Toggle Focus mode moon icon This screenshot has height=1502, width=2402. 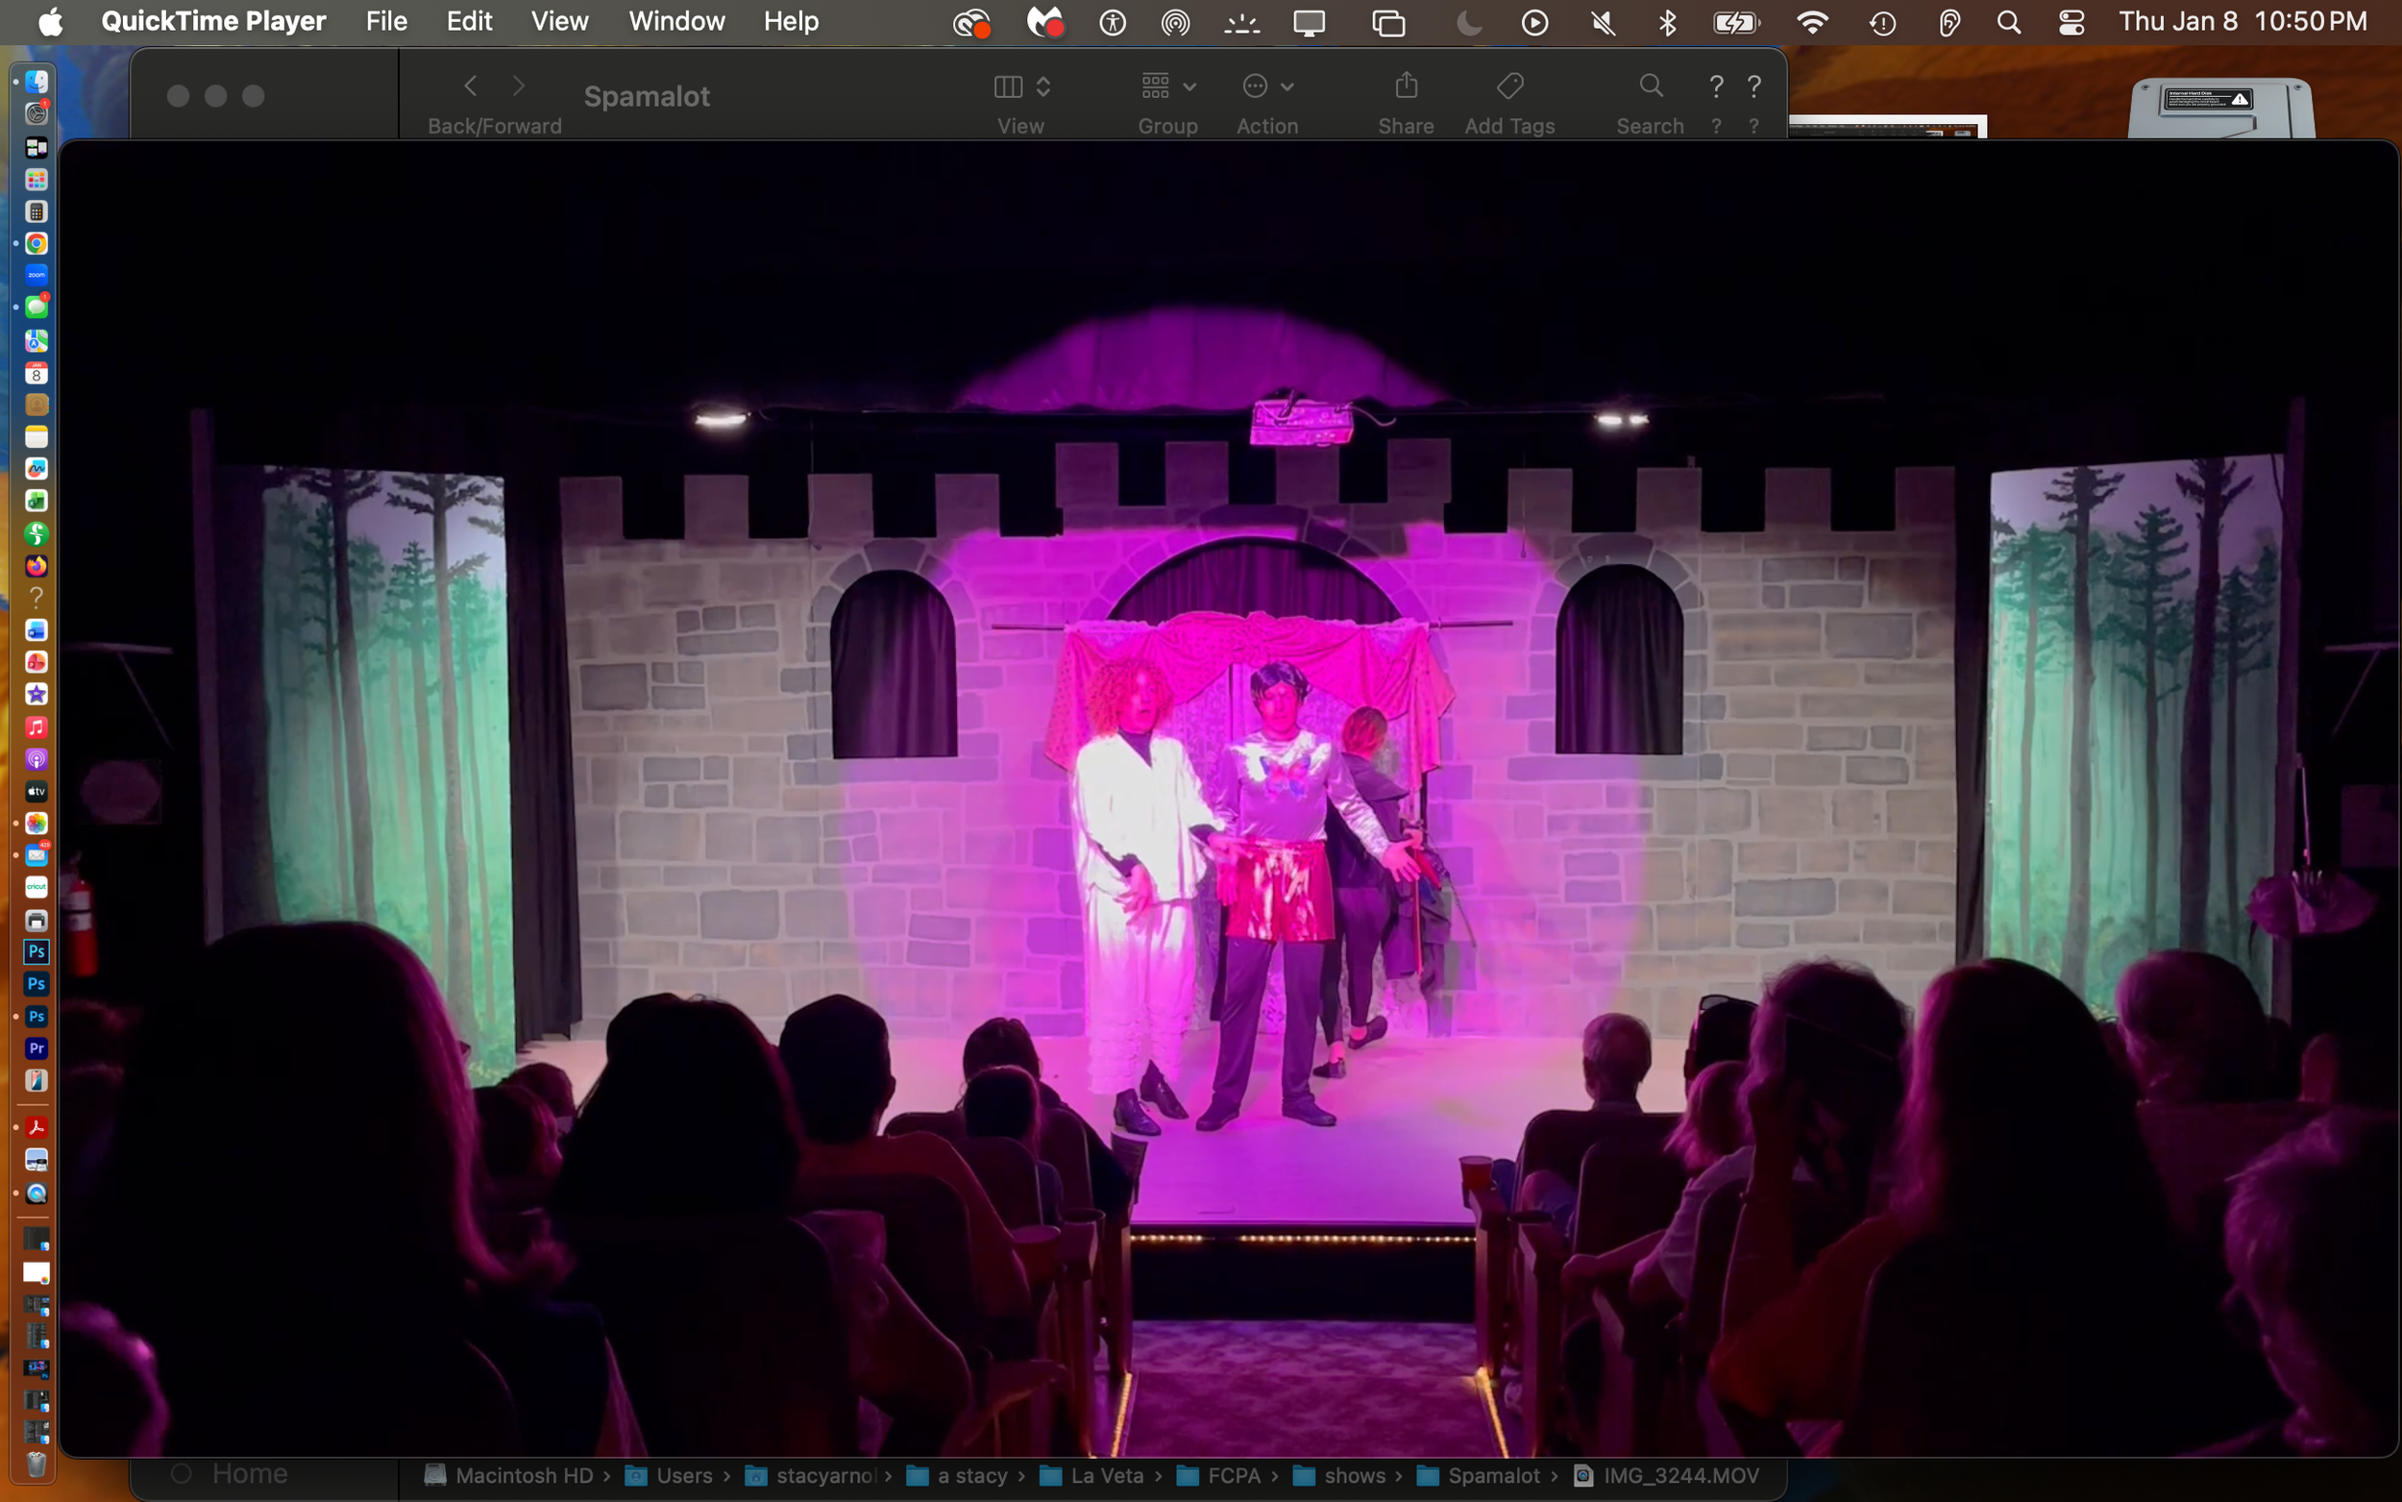tap(1469, 22)
